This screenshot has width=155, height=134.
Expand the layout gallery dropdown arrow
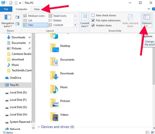[75, 25]
